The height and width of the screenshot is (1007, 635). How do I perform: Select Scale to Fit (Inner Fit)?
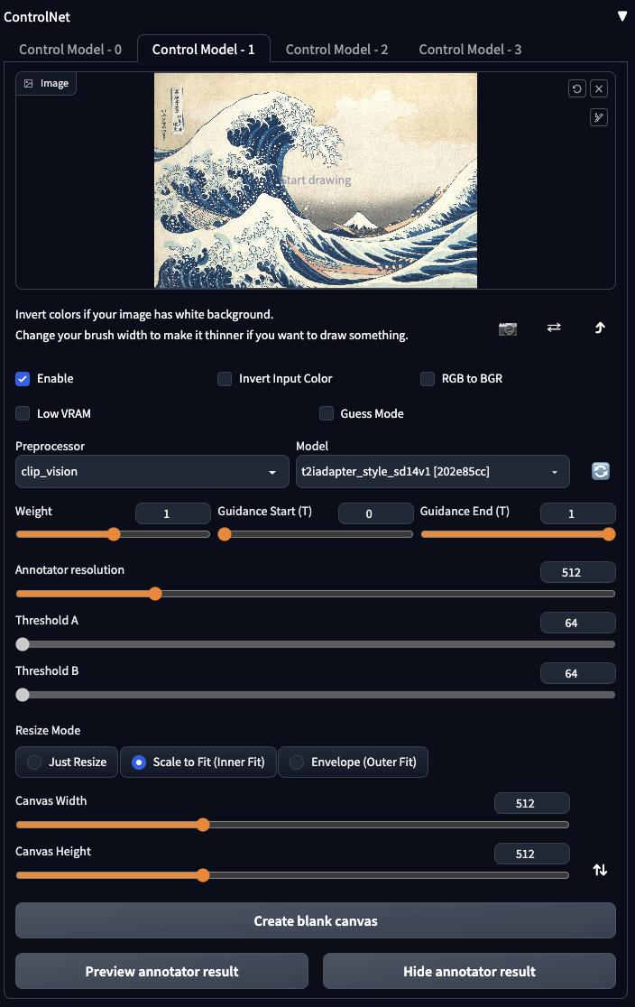[x=198, y=762]
